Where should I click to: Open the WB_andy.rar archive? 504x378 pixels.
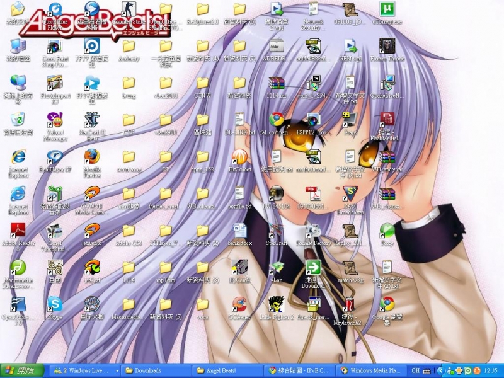(387, 157)
